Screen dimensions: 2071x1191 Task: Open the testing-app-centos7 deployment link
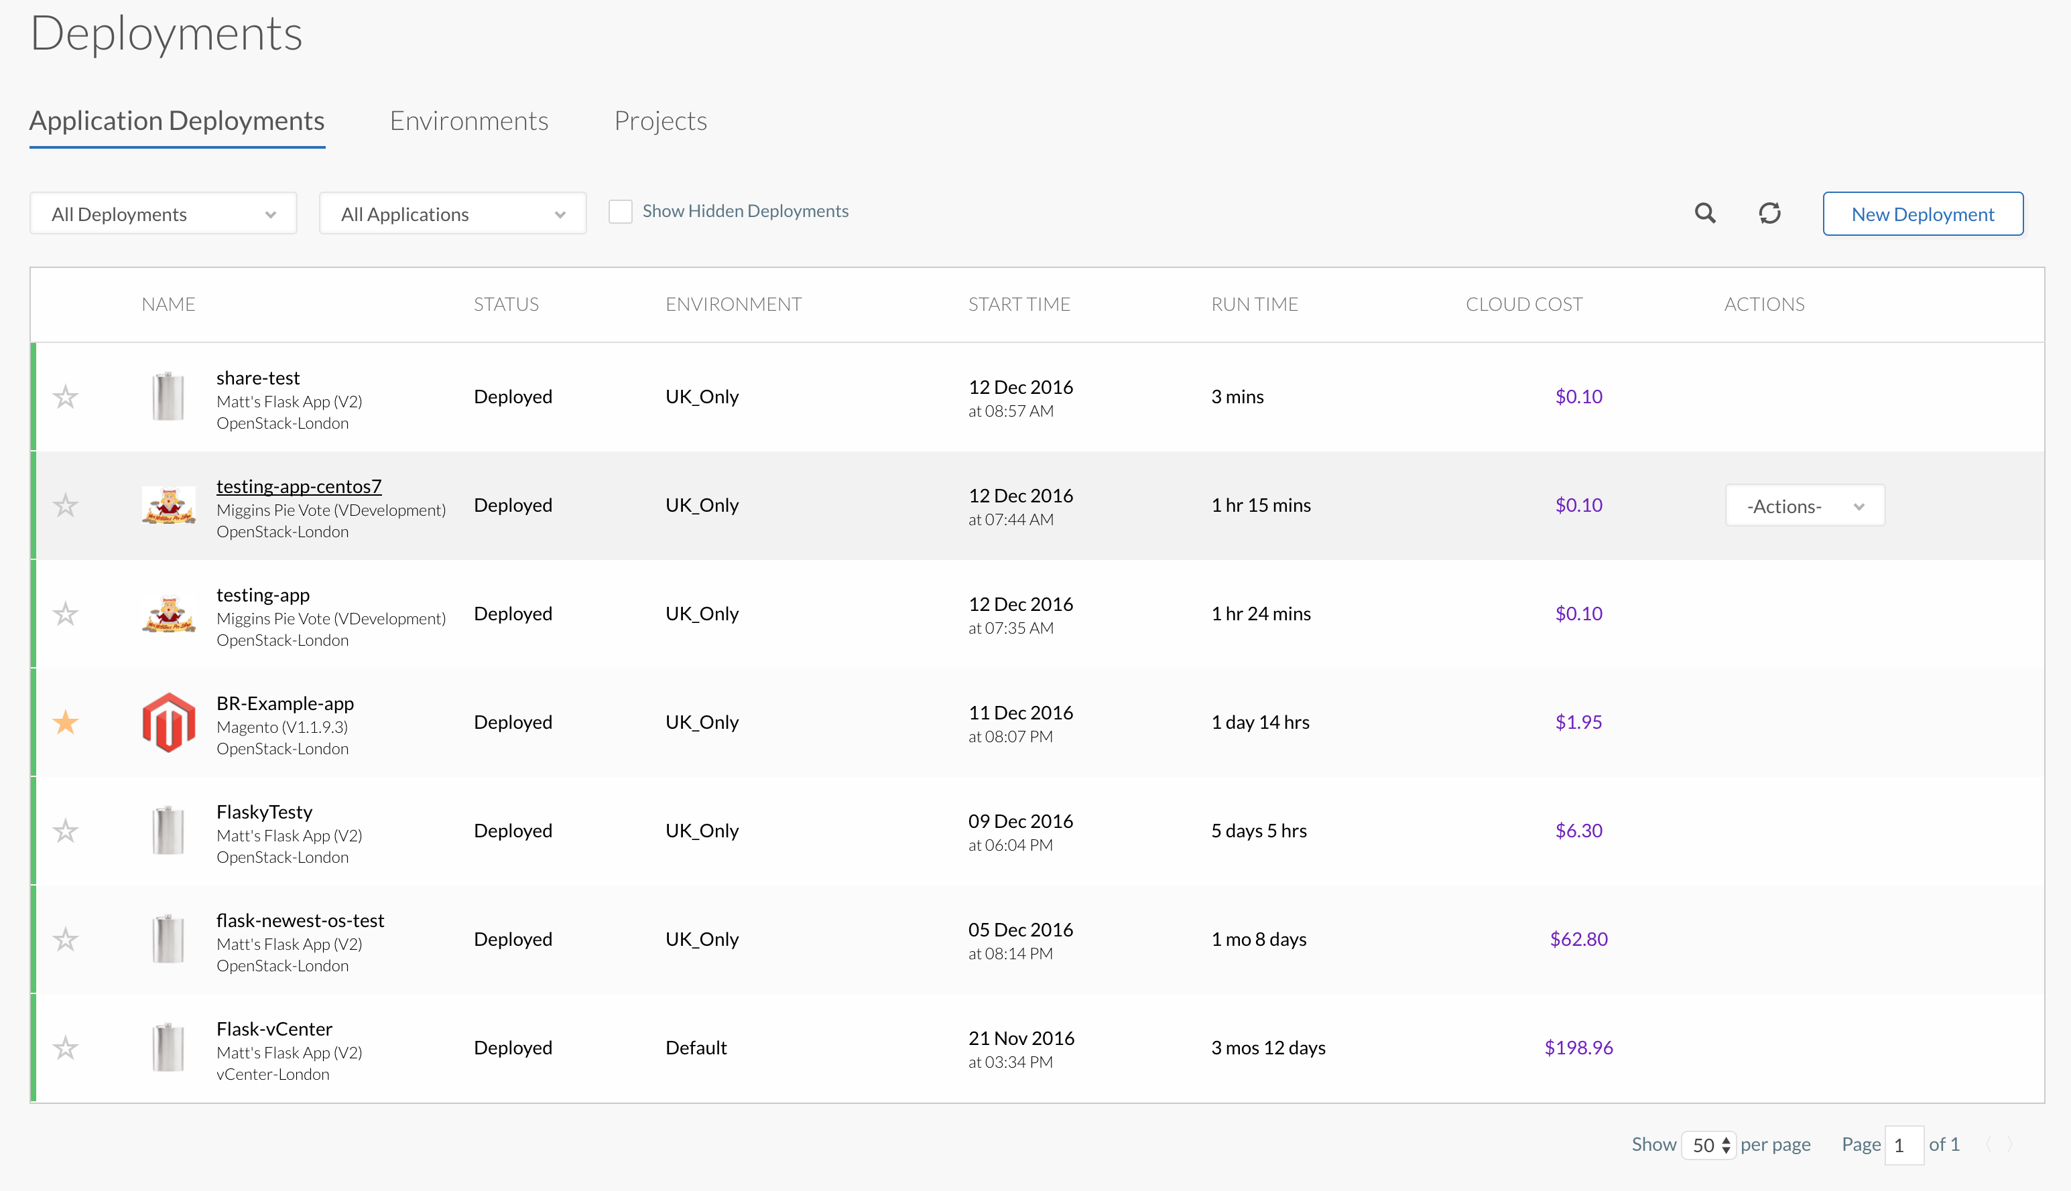299,487
